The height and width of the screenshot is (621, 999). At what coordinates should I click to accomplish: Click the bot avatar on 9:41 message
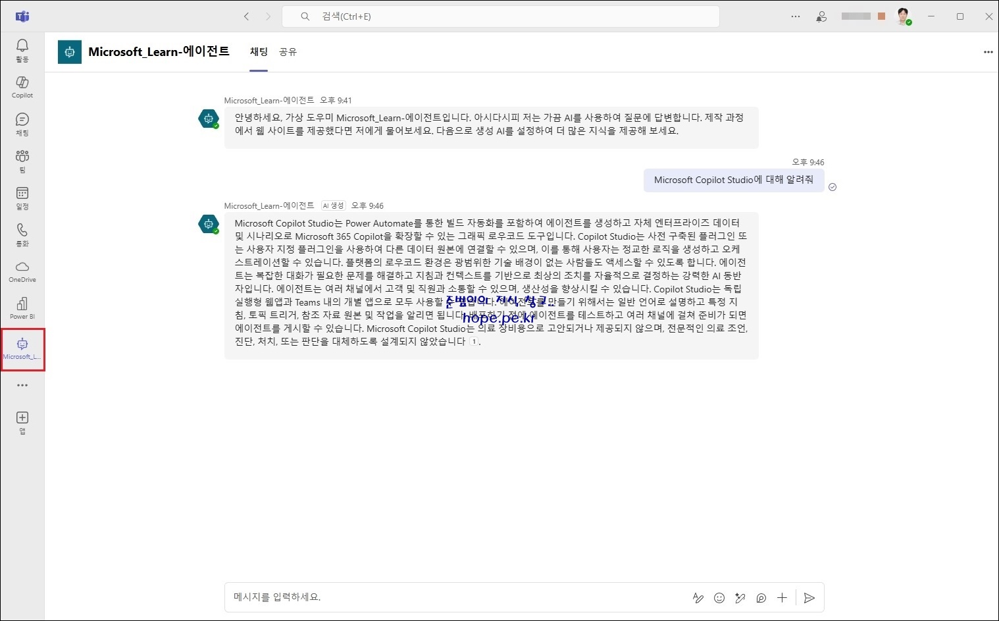[209, 119]
